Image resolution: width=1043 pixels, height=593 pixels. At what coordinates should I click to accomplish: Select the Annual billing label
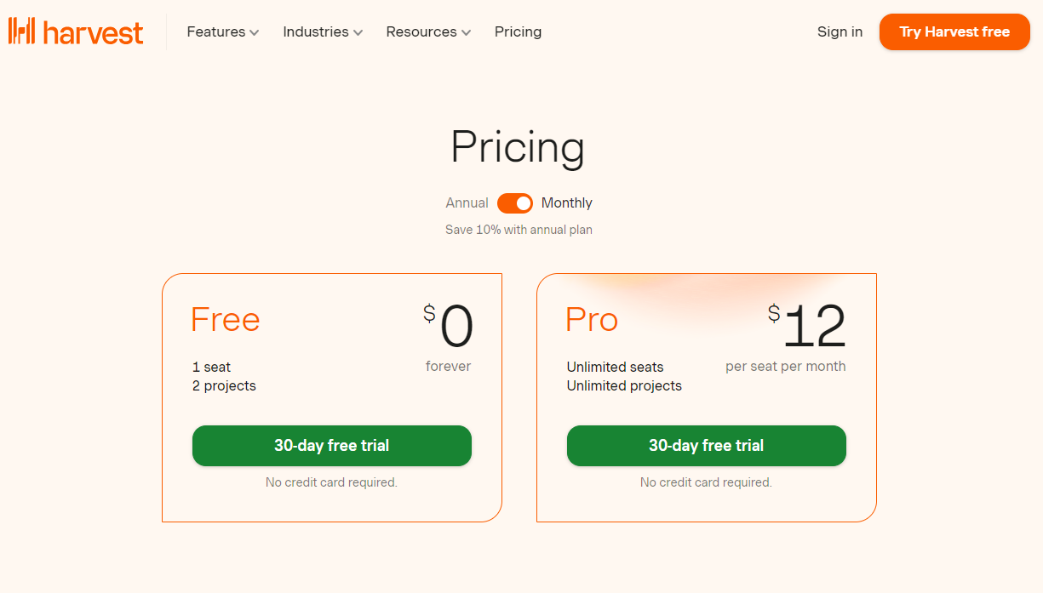(467, 203)
